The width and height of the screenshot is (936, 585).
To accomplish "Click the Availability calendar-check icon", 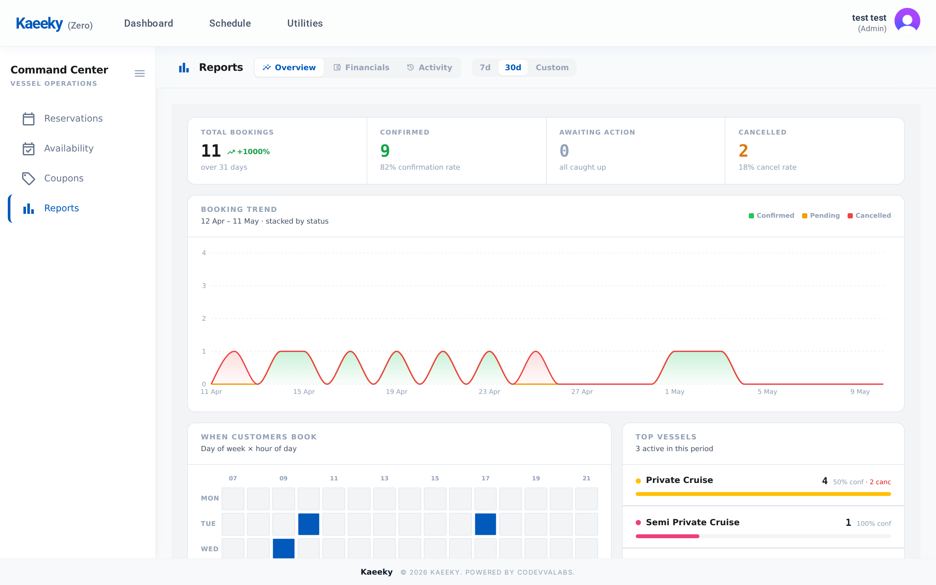I will [x=29, y=149].
